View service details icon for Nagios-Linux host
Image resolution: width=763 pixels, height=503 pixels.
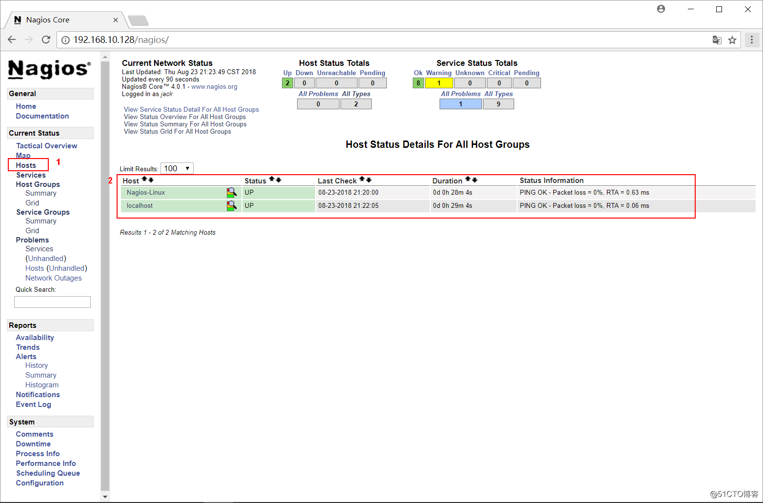coord(231,193)
